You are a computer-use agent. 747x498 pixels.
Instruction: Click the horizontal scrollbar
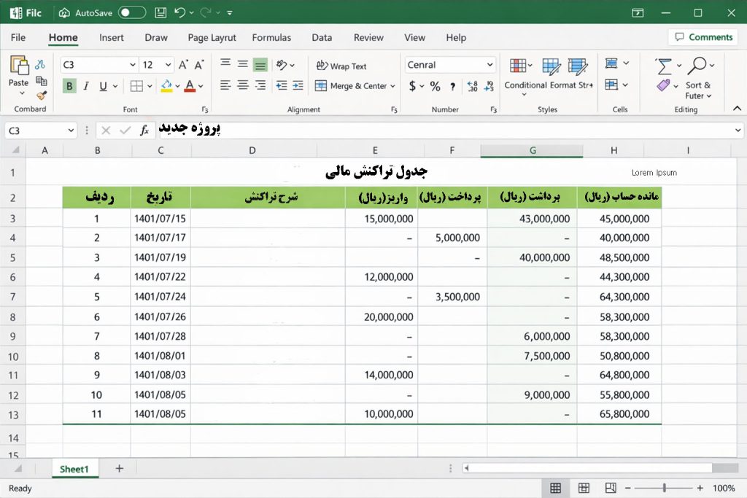tap(602, 469)
